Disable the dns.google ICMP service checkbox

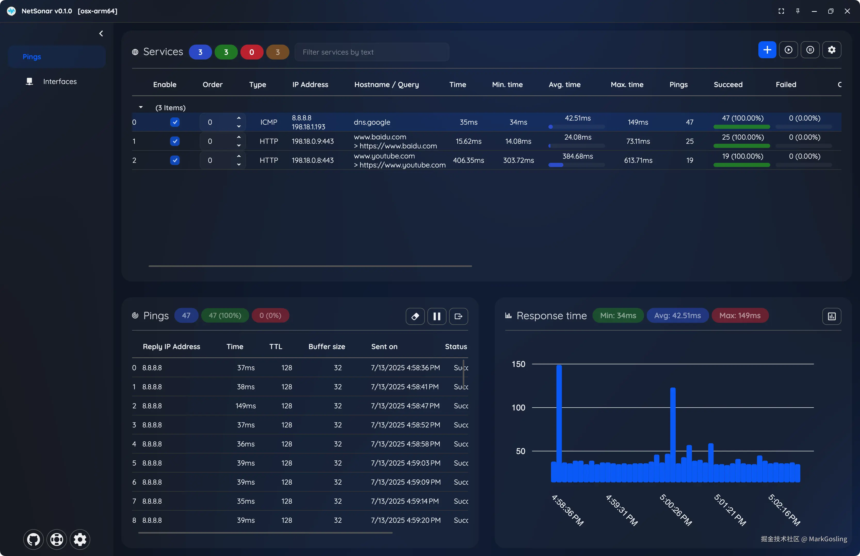pos(175,122)
